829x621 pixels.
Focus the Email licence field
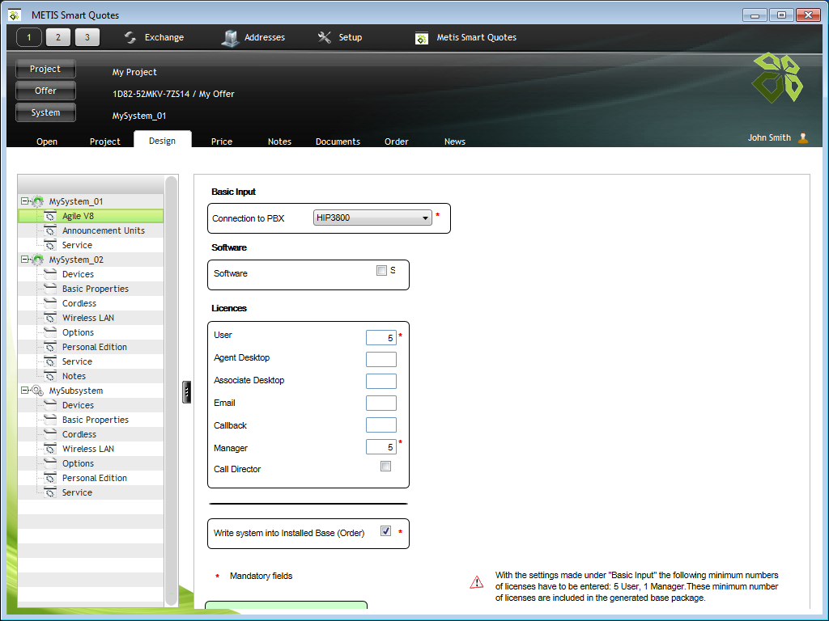381,403
